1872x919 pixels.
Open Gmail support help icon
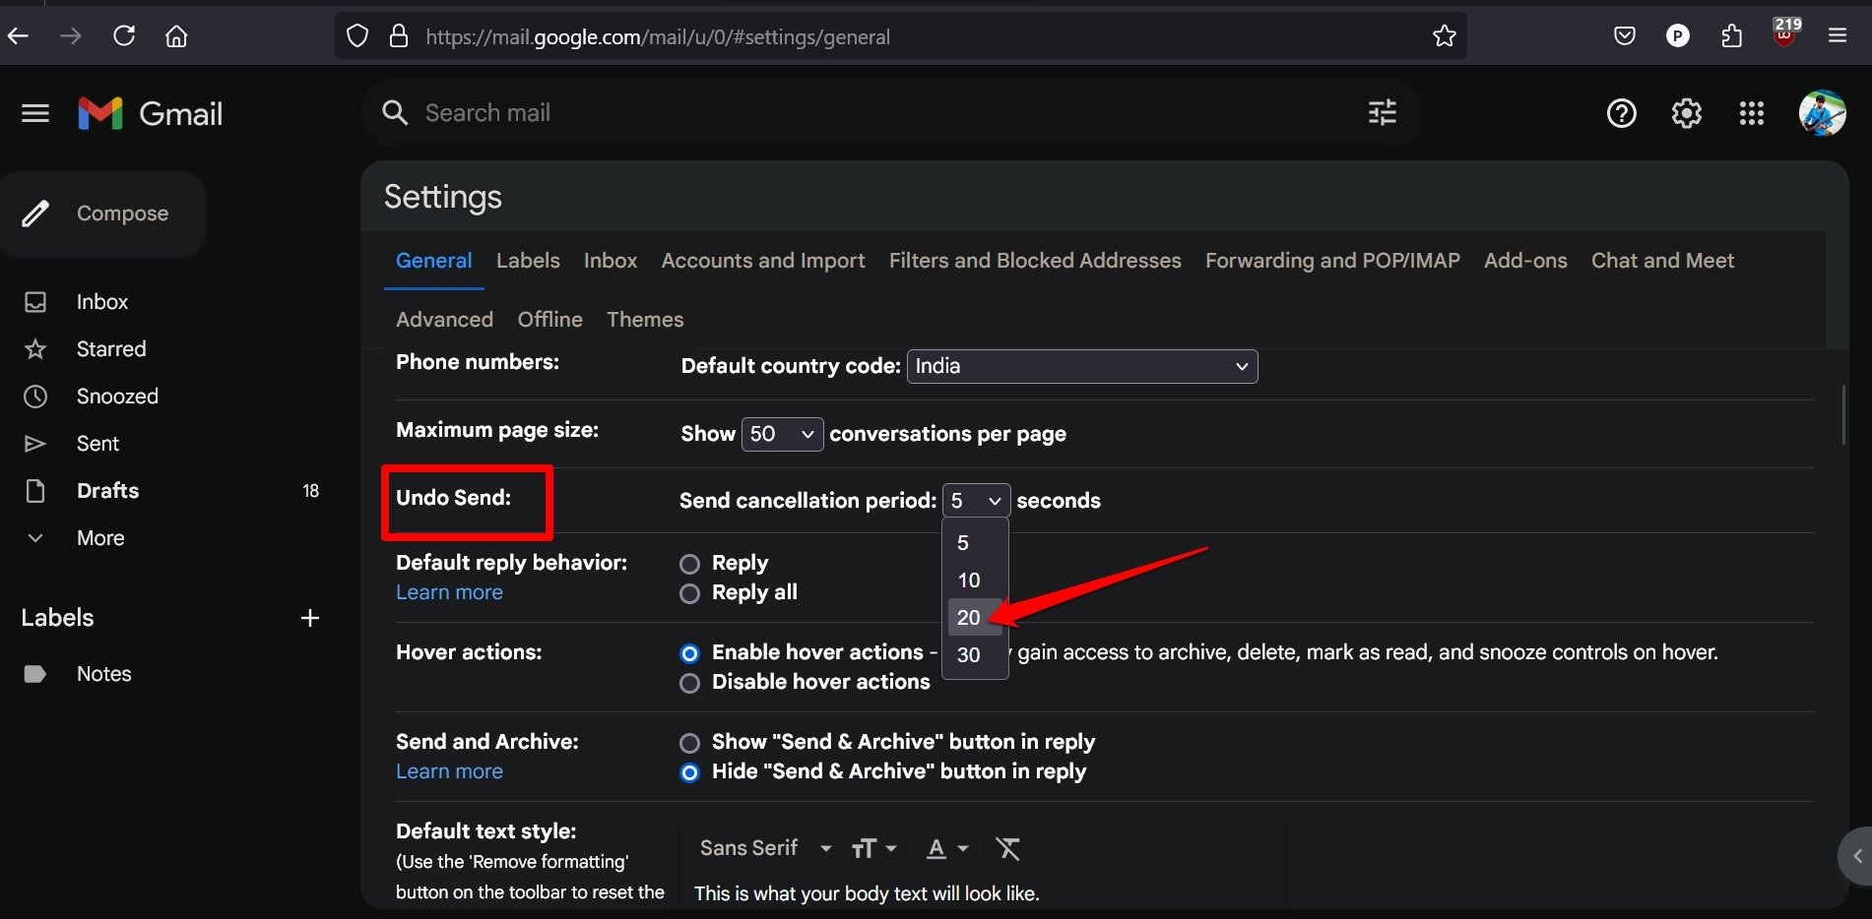coord(1621,114)
